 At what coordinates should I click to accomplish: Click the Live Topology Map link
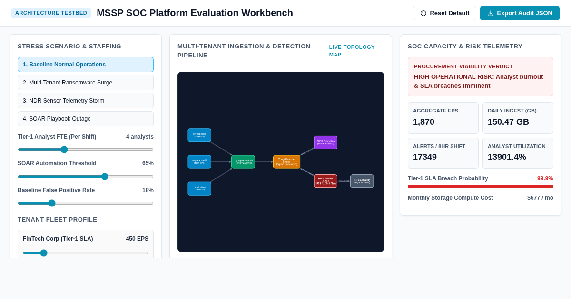point(352,51)
